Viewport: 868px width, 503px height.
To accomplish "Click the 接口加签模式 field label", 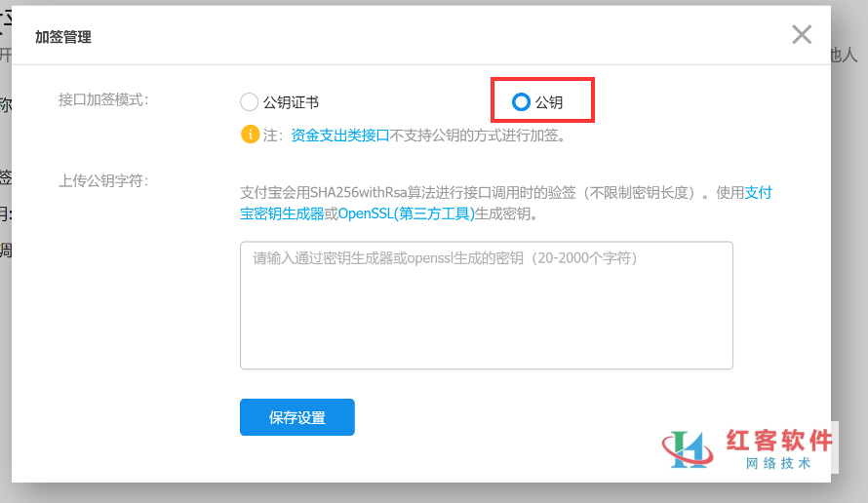I will (103, 99).
